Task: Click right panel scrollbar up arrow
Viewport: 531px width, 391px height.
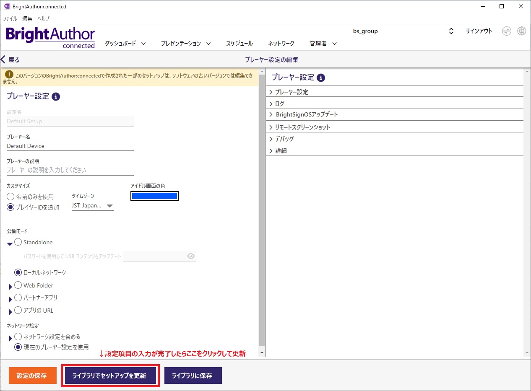Action: 527,72
